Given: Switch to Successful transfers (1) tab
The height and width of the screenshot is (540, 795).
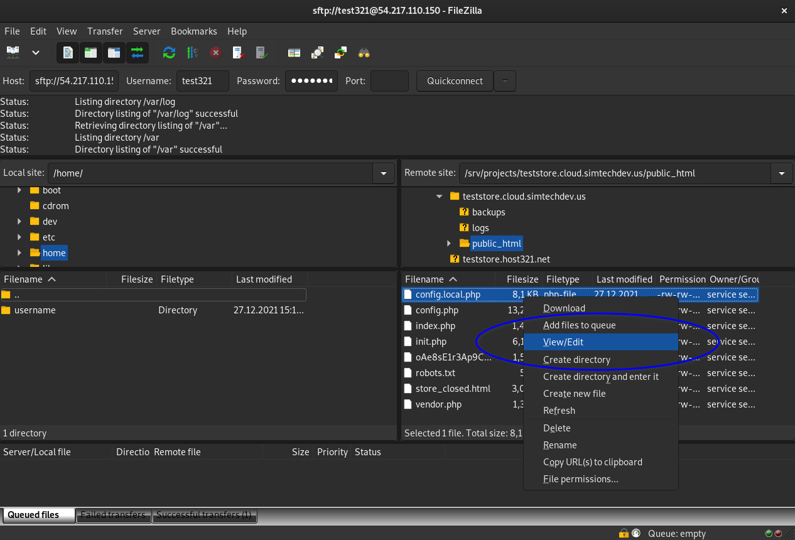Looking at the screenshot, I should pyautogui.click(x=204, y=516).
